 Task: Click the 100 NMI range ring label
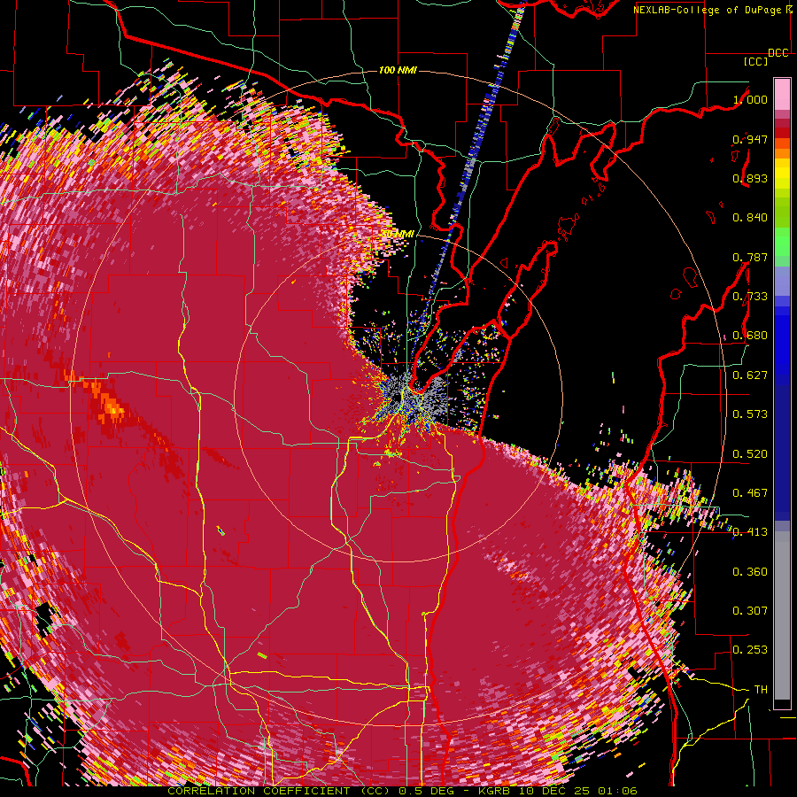pos(398,70)
